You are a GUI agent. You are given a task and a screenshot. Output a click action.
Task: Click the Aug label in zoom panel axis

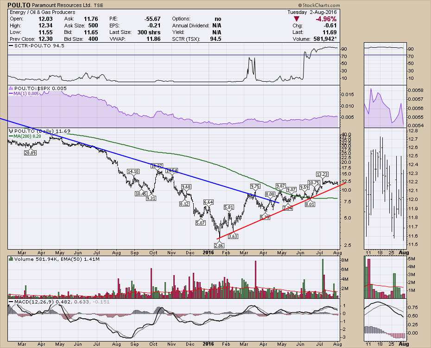(x=404, y=252)
